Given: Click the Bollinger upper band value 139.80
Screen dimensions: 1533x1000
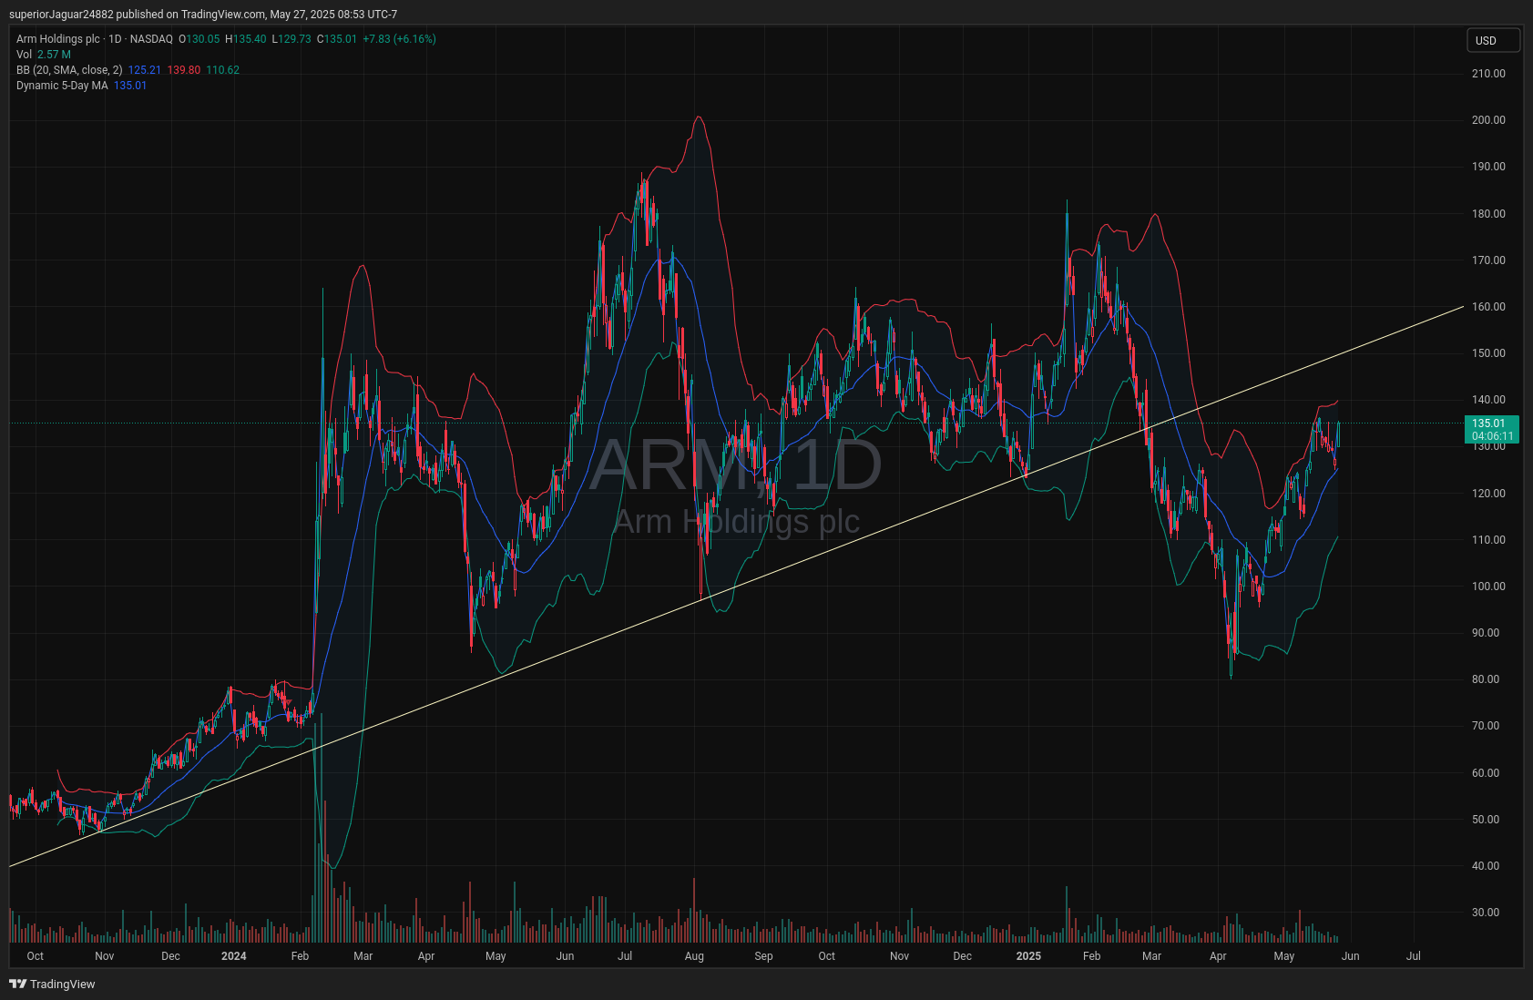Looking at the screenshot, I should click(184, 70).
